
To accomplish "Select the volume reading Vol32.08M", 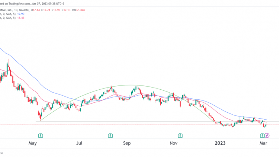I will tap(78, 10).
